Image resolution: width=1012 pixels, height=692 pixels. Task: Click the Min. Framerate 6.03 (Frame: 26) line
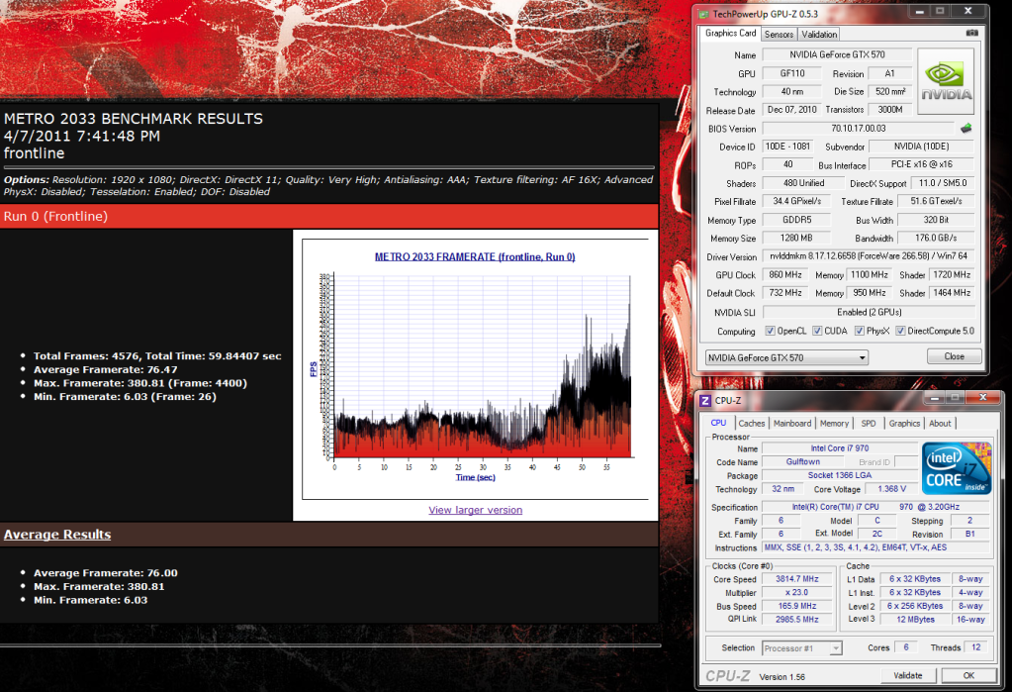[x=125, y=397]
